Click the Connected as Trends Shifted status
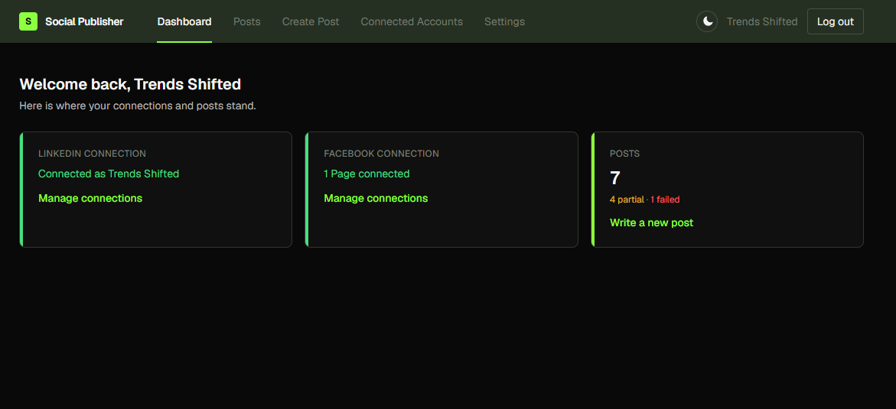Image resolution: width=896 pixels, height=409 pixels. pos(109,174)
